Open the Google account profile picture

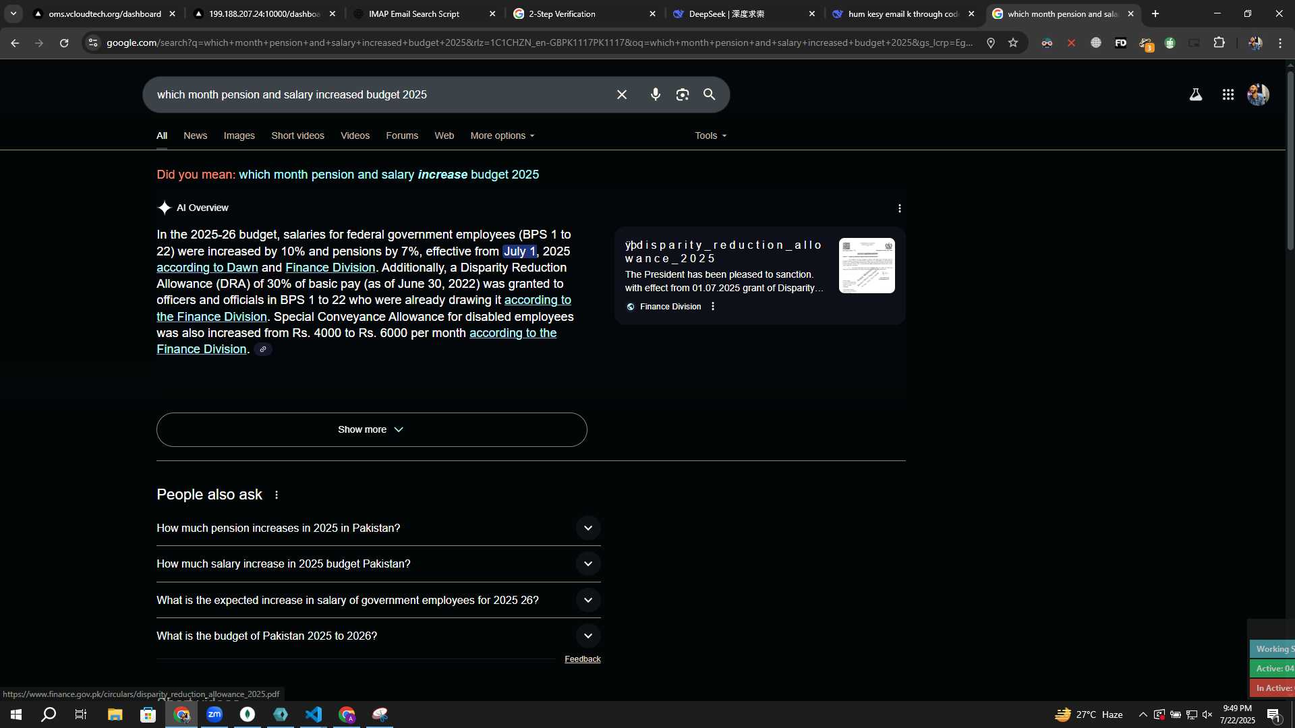[x=1258, y=95]
